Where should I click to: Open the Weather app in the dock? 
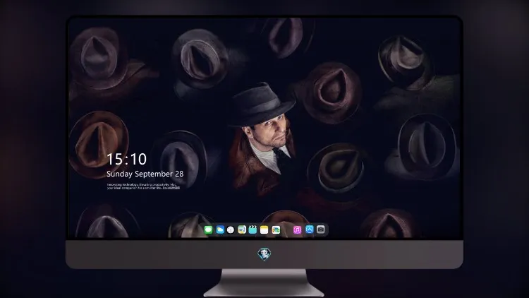220,230
